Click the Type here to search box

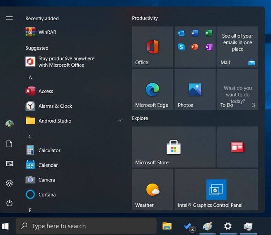86,226
